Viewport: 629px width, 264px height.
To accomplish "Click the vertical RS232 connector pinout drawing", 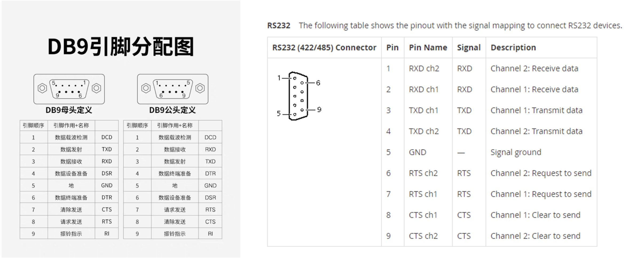I will coord(299,96).
